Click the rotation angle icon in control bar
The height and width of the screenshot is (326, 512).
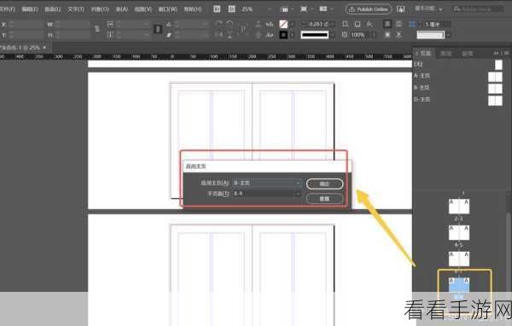point(168,24)
